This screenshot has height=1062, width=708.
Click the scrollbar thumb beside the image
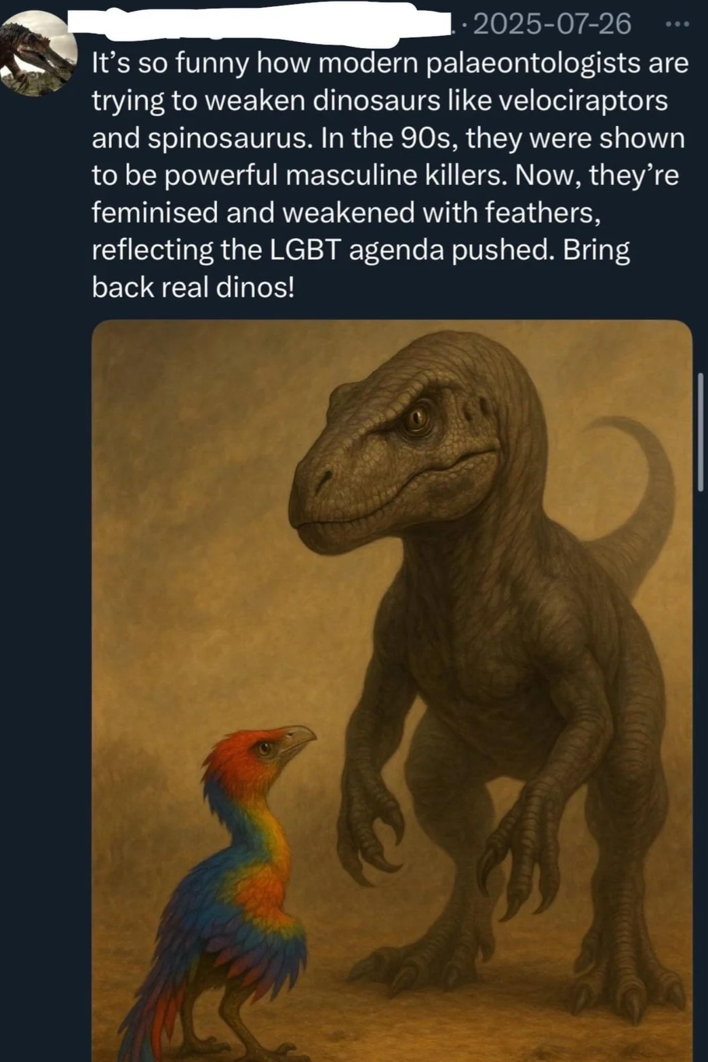pyautogui.click(x=700, y=431)
